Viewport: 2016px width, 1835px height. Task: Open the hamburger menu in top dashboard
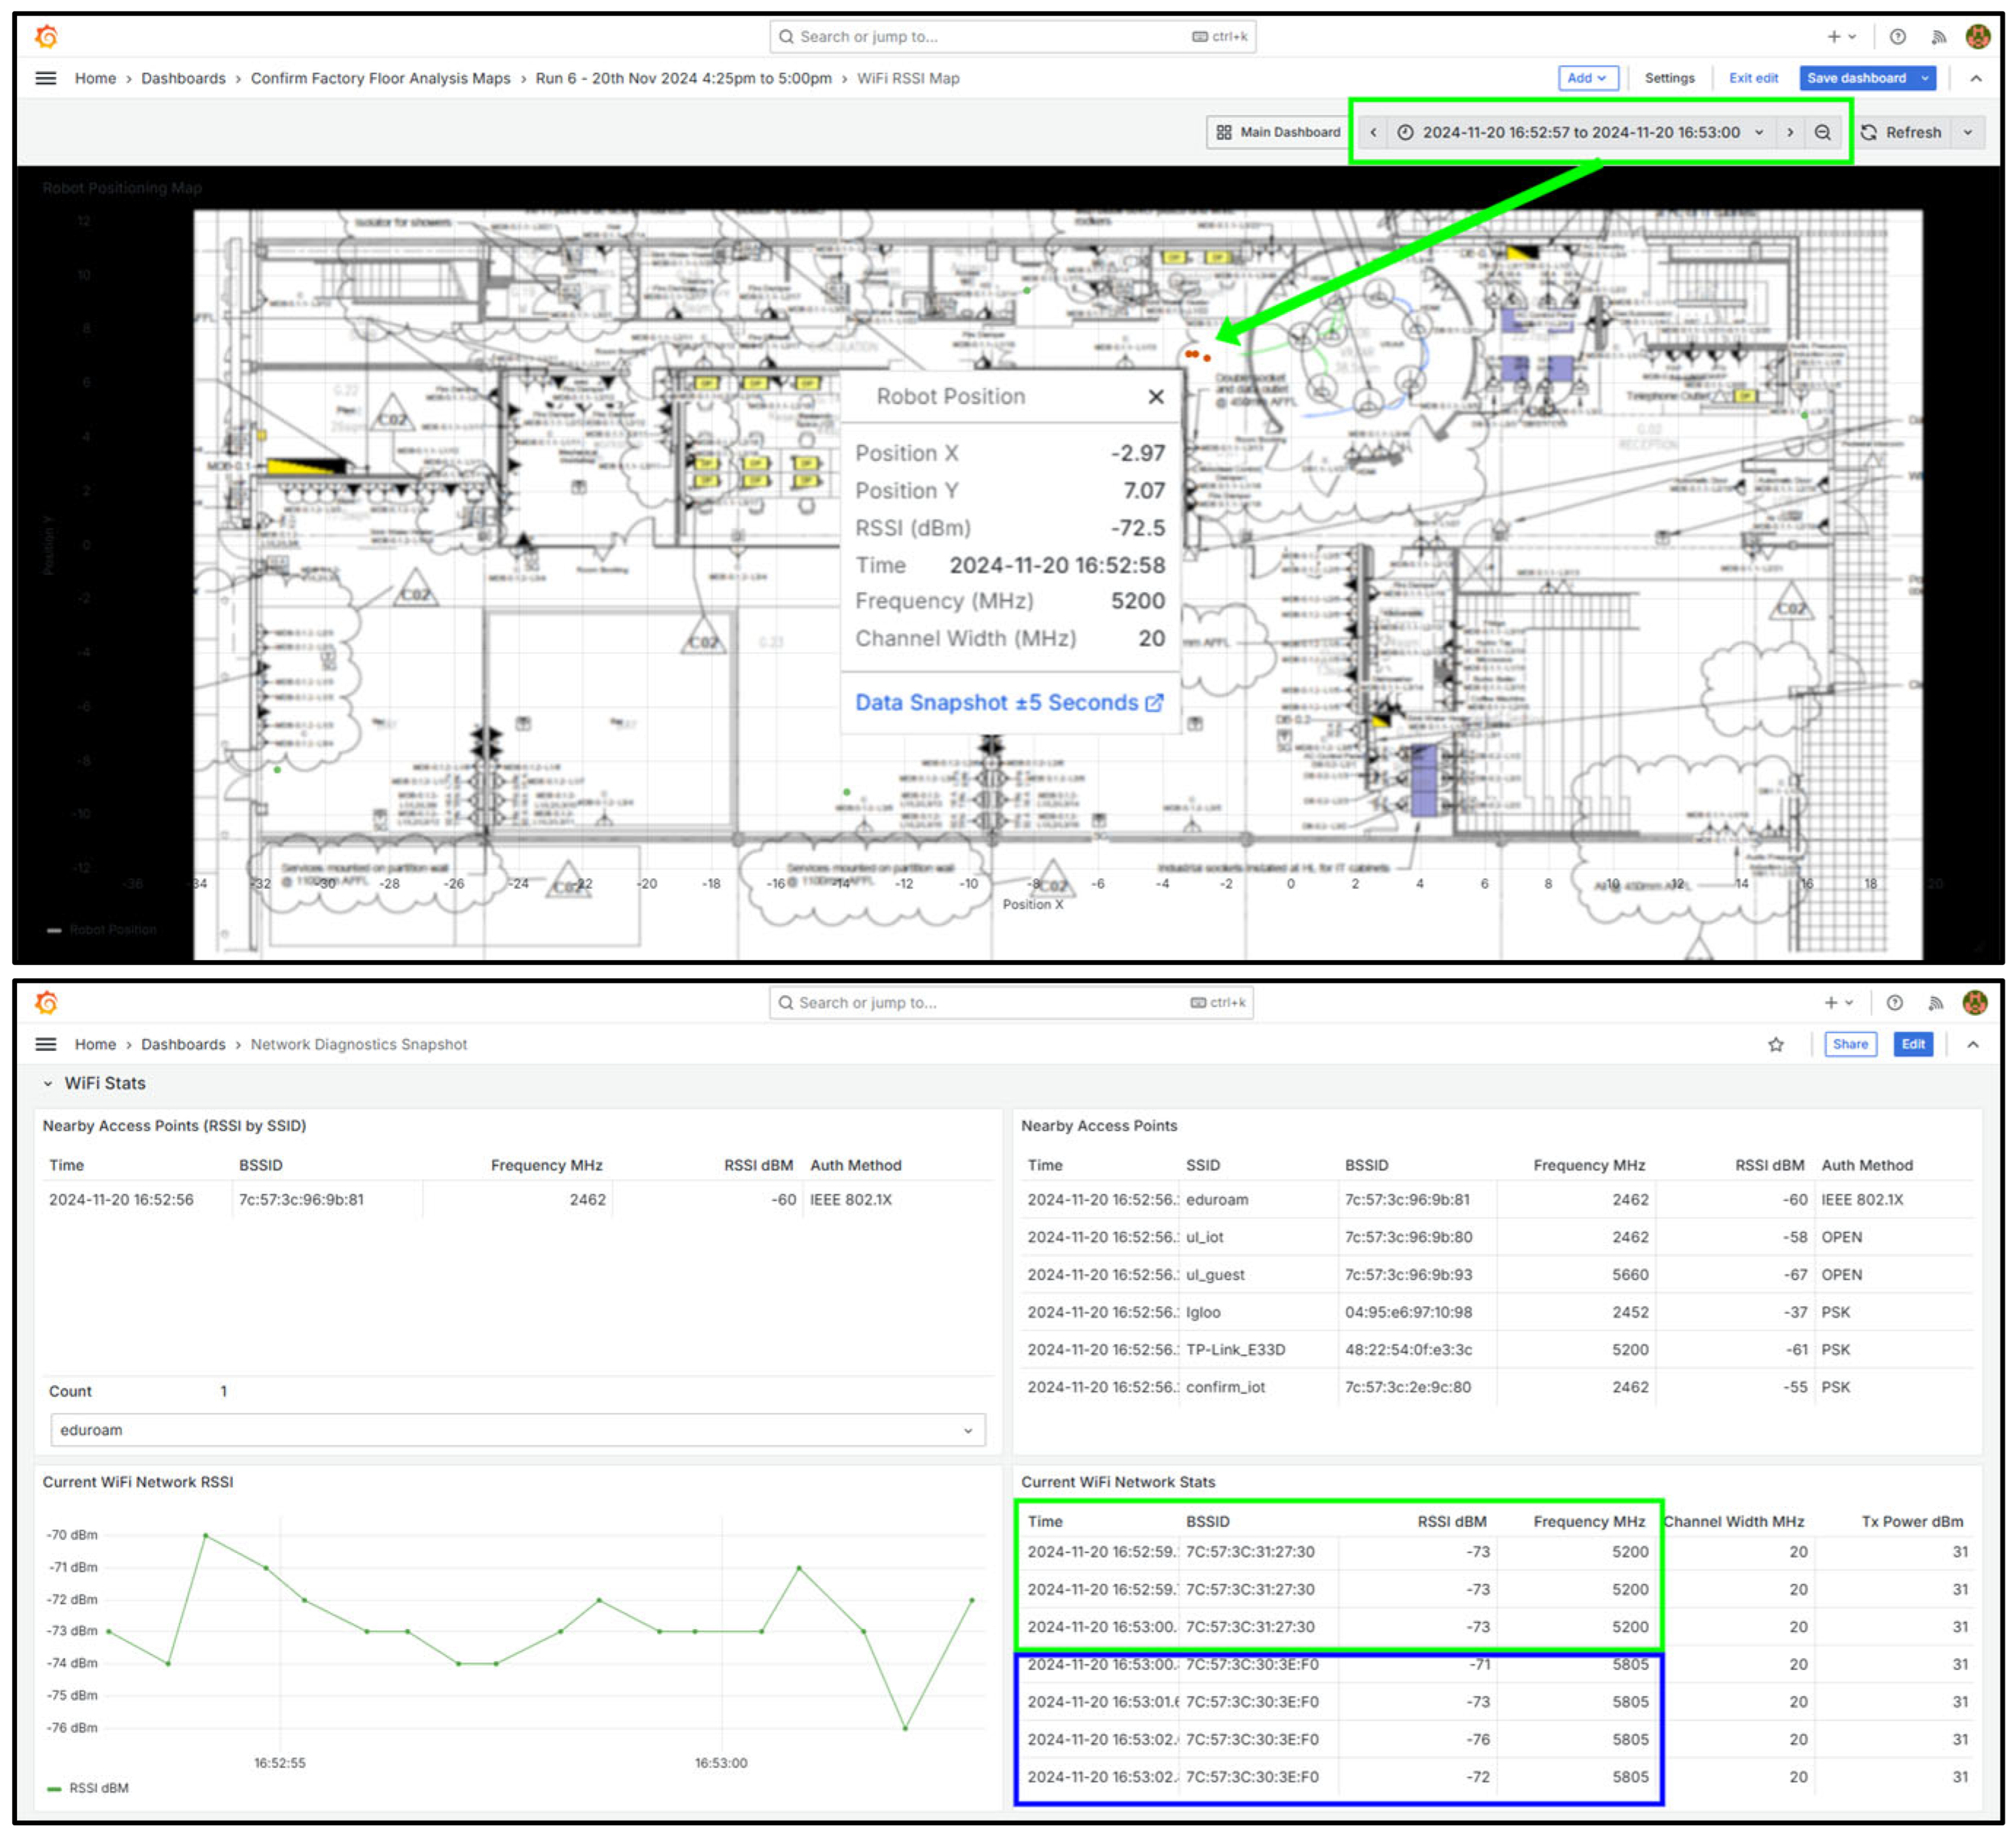point(46,78)
